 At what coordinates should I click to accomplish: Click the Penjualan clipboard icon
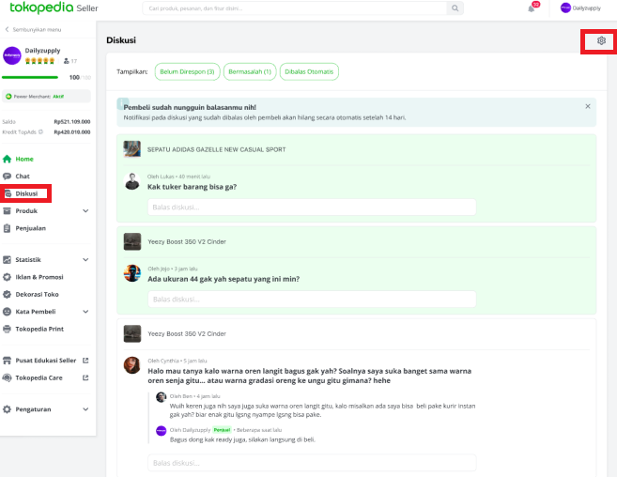[8, 228]
